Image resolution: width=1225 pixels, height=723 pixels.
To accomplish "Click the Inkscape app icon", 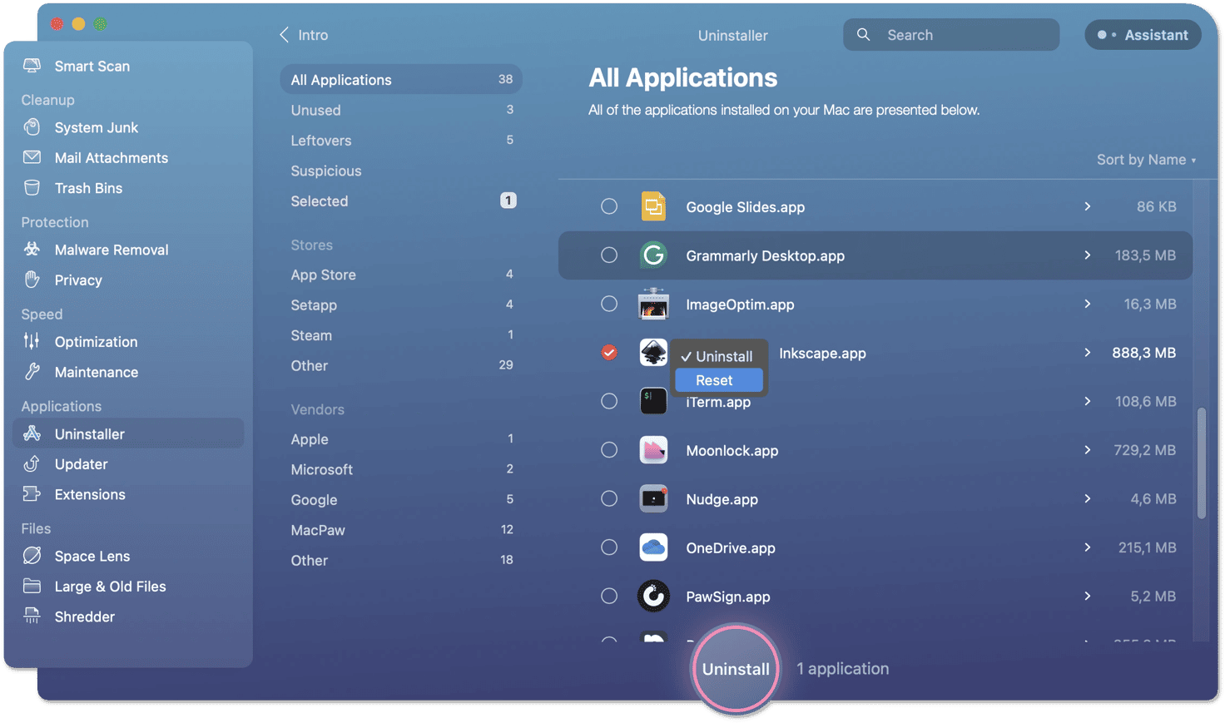I will pyautogui.click(x=653, y=353).
